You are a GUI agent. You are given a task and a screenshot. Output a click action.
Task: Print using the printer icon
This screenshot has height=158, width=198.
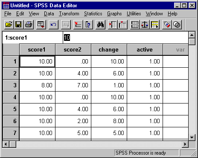(29, 25)
